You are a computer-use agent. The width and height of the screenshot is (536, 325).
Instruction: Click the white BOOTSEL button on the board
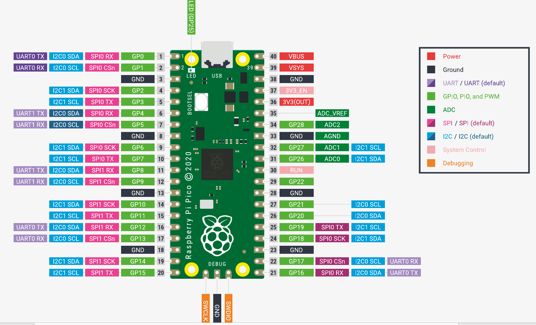(x=201, y=102)
